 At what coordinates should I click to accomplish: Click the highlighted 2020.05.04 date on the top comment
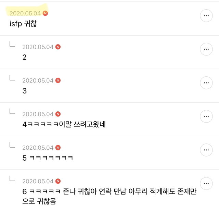point(25,13)
